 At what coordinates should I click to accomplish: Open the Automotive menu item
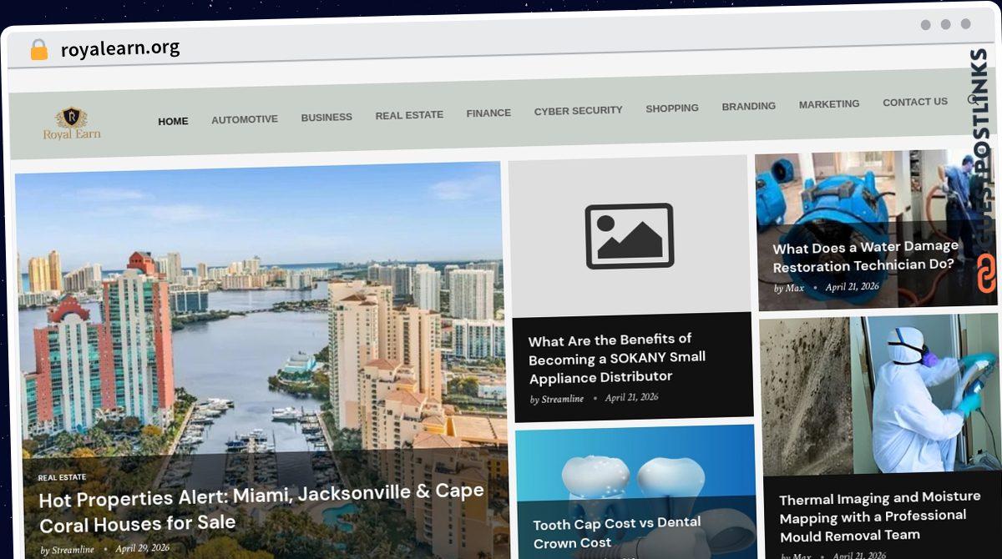tap(245, 119)
